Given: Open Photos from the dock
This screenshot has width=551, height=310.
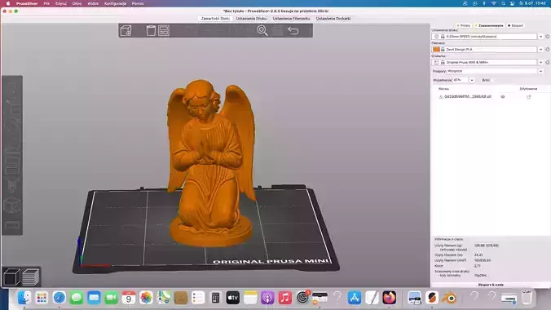Looking at the screenshot, I should tap(146, 298).
